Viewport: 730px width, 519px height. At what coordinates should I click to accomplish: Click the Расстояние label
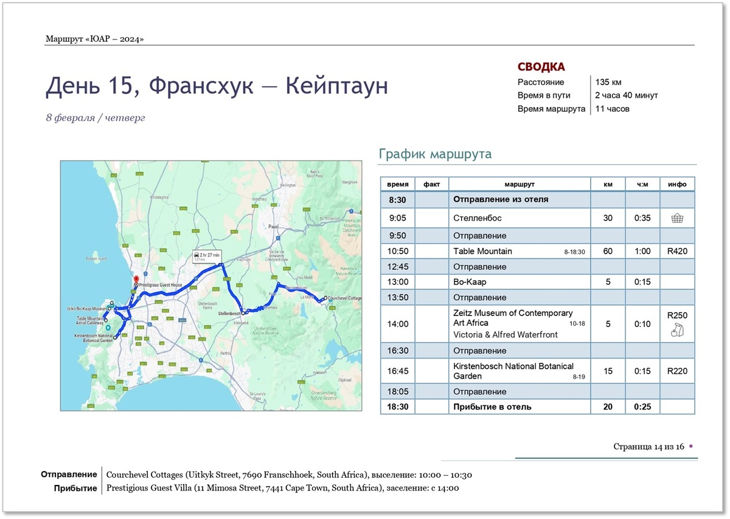[541, 82]
